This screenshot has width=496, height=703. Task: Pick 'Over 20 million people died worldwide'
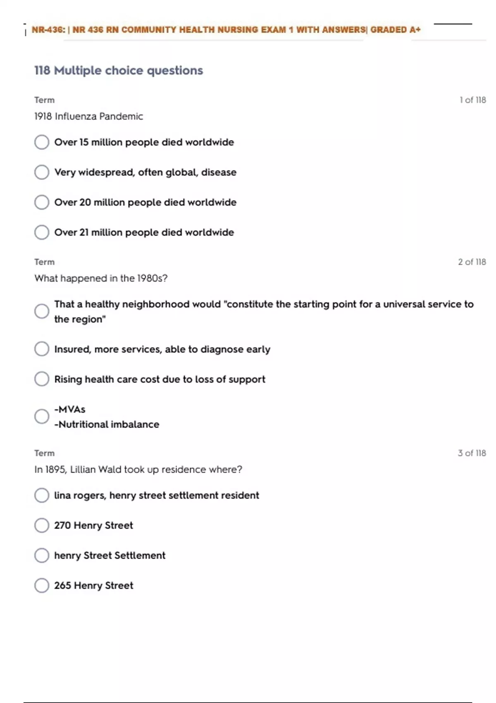42,202
